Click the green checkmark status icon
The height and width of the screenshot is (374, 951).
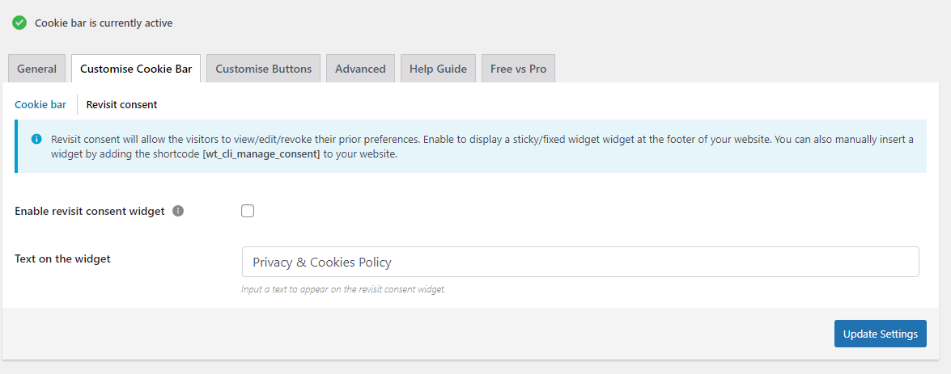[19, 23]
